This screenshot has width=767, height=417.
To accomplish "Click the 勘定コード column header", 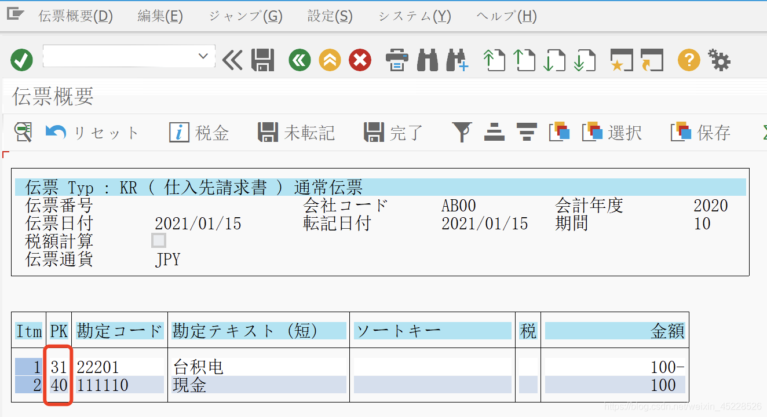I will [120, 331].
